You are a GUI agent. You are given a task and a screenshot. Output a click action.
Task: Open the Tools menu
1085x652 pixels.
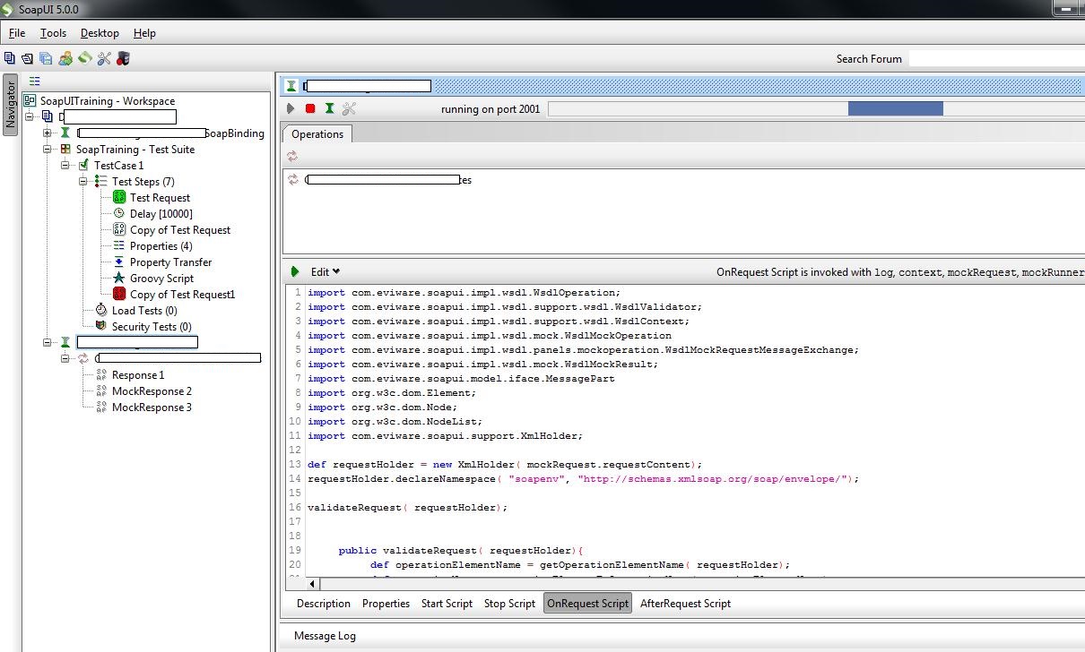52,32
